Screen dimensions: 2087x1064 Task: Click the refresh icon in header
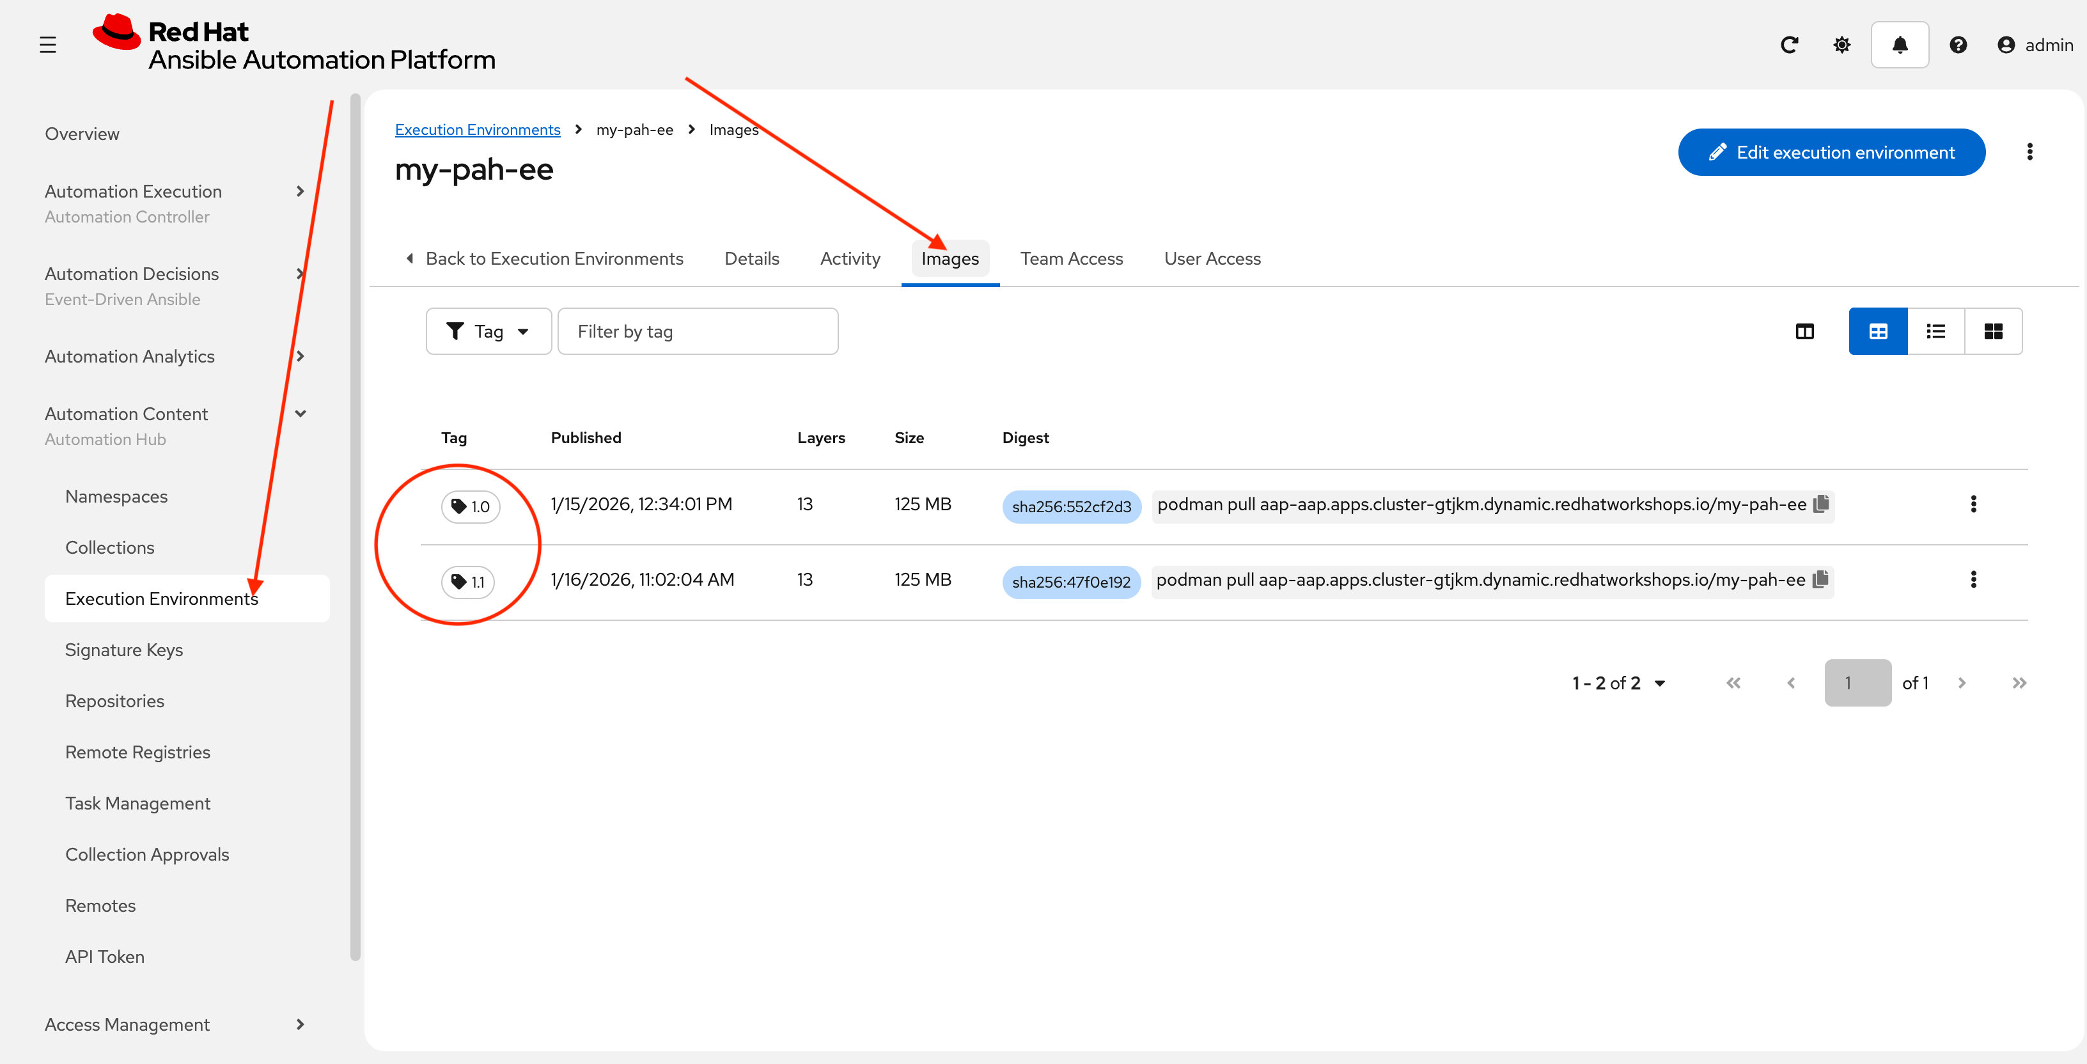point(1789,45)
